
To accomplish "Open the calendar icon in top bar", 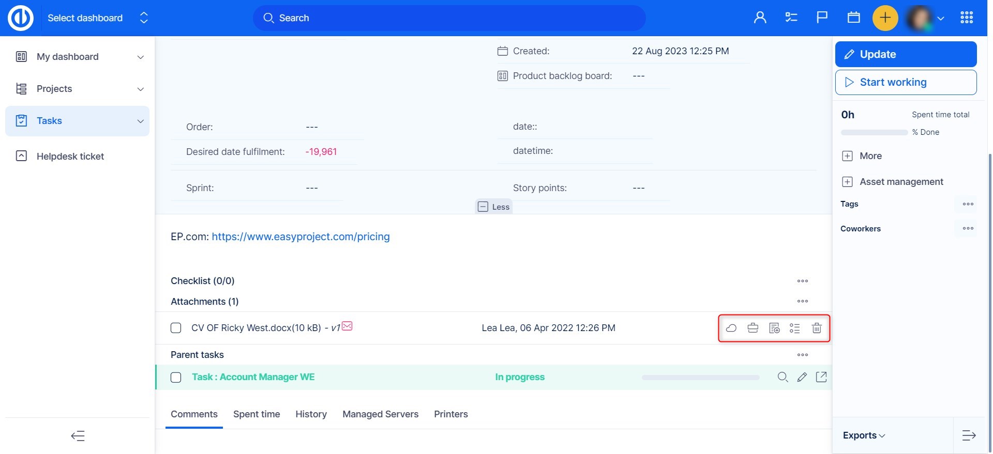I will tap(853, 18).
